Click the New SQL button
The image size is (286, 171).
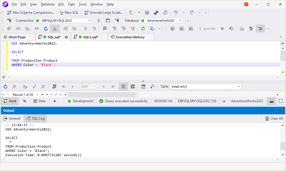69,13
